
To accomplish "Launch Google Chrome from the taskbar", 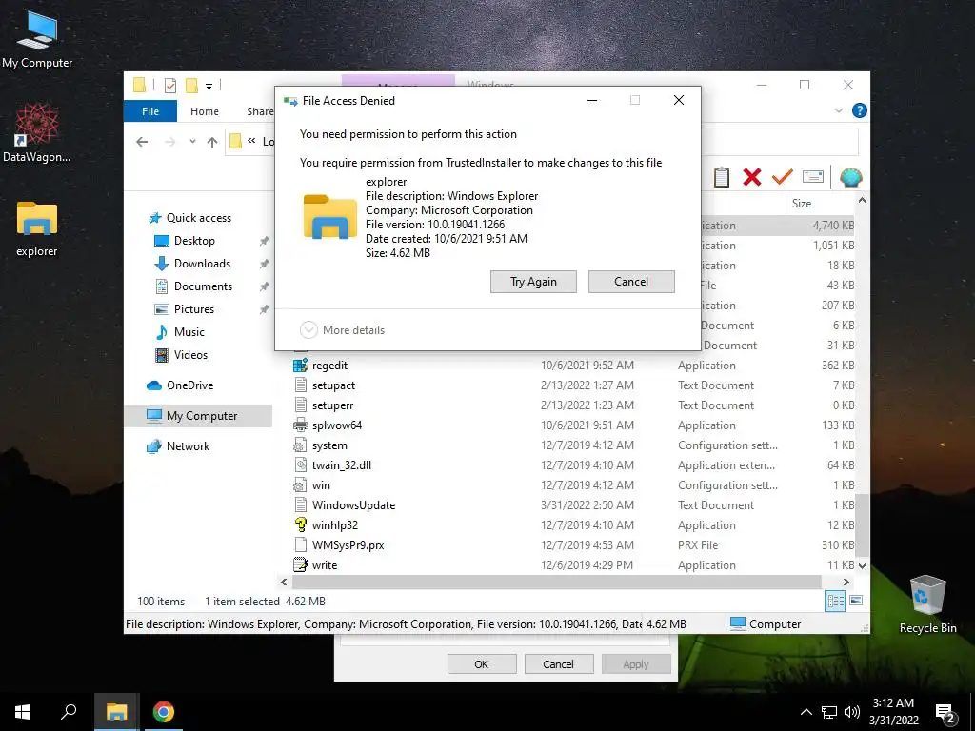I will [164, 712].
